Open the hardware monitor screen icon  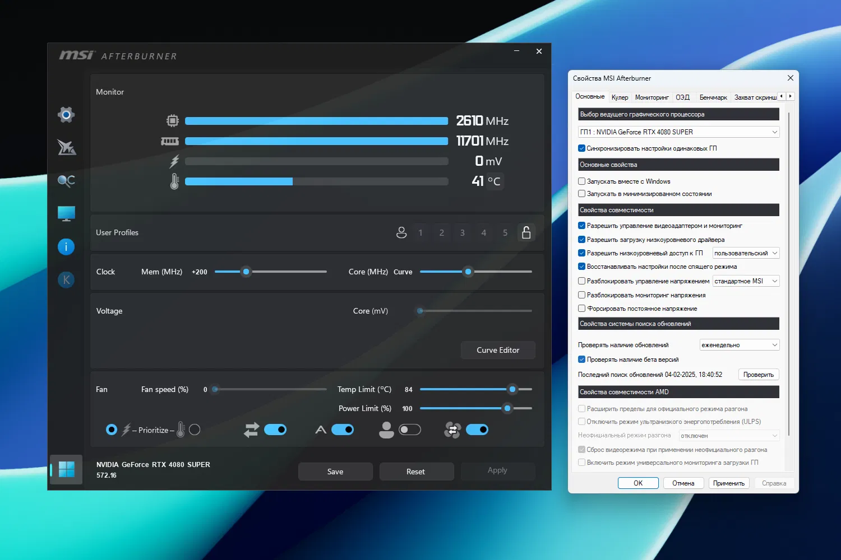coord(66,213)
